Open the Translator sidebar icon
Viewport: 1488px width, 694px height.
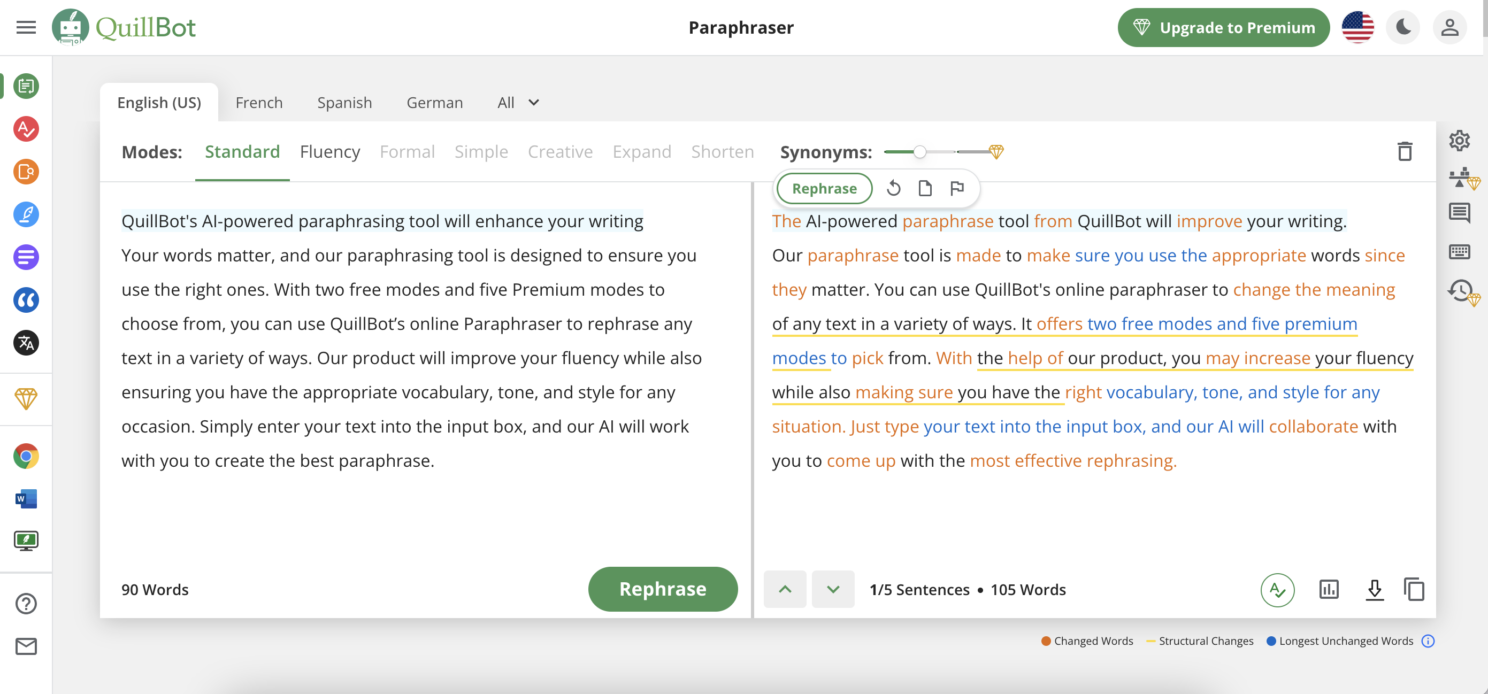pyautogui.click(x=26, y=343)
